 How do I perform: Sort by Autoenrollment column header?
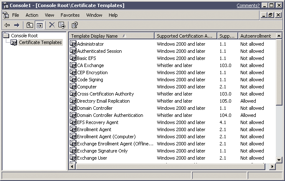257,36
